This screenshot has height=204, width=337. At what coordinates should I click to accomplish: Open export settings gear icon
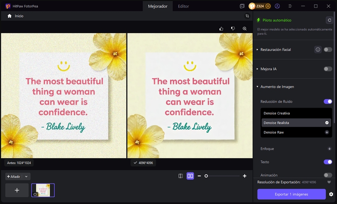(331, 194)
